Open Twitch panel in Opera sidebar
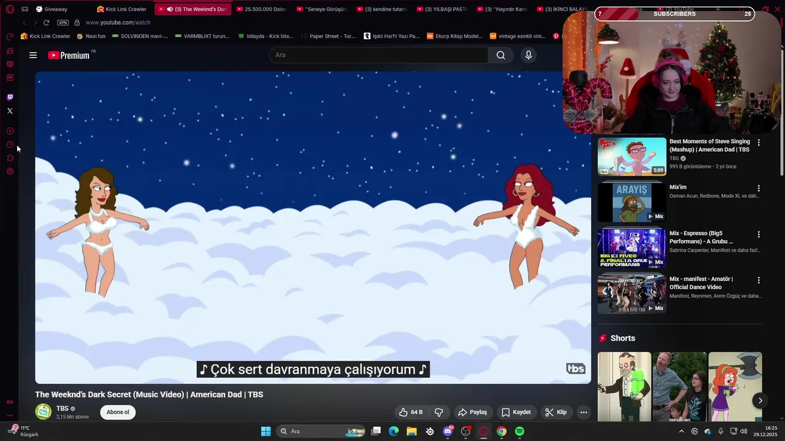Viewport: 785px width, 441px height. [x=10, y=97]
